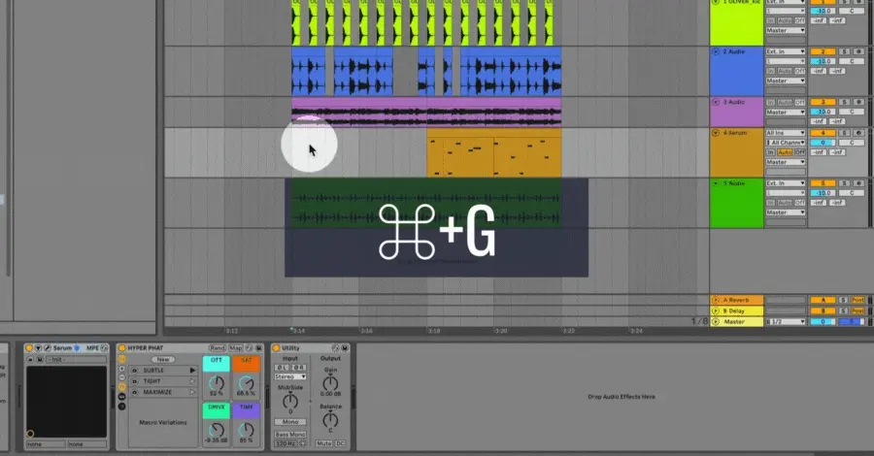Launch SUBTLE macro variation arrow
This screenshot has width=874, height=456.
tap(193, 371)
